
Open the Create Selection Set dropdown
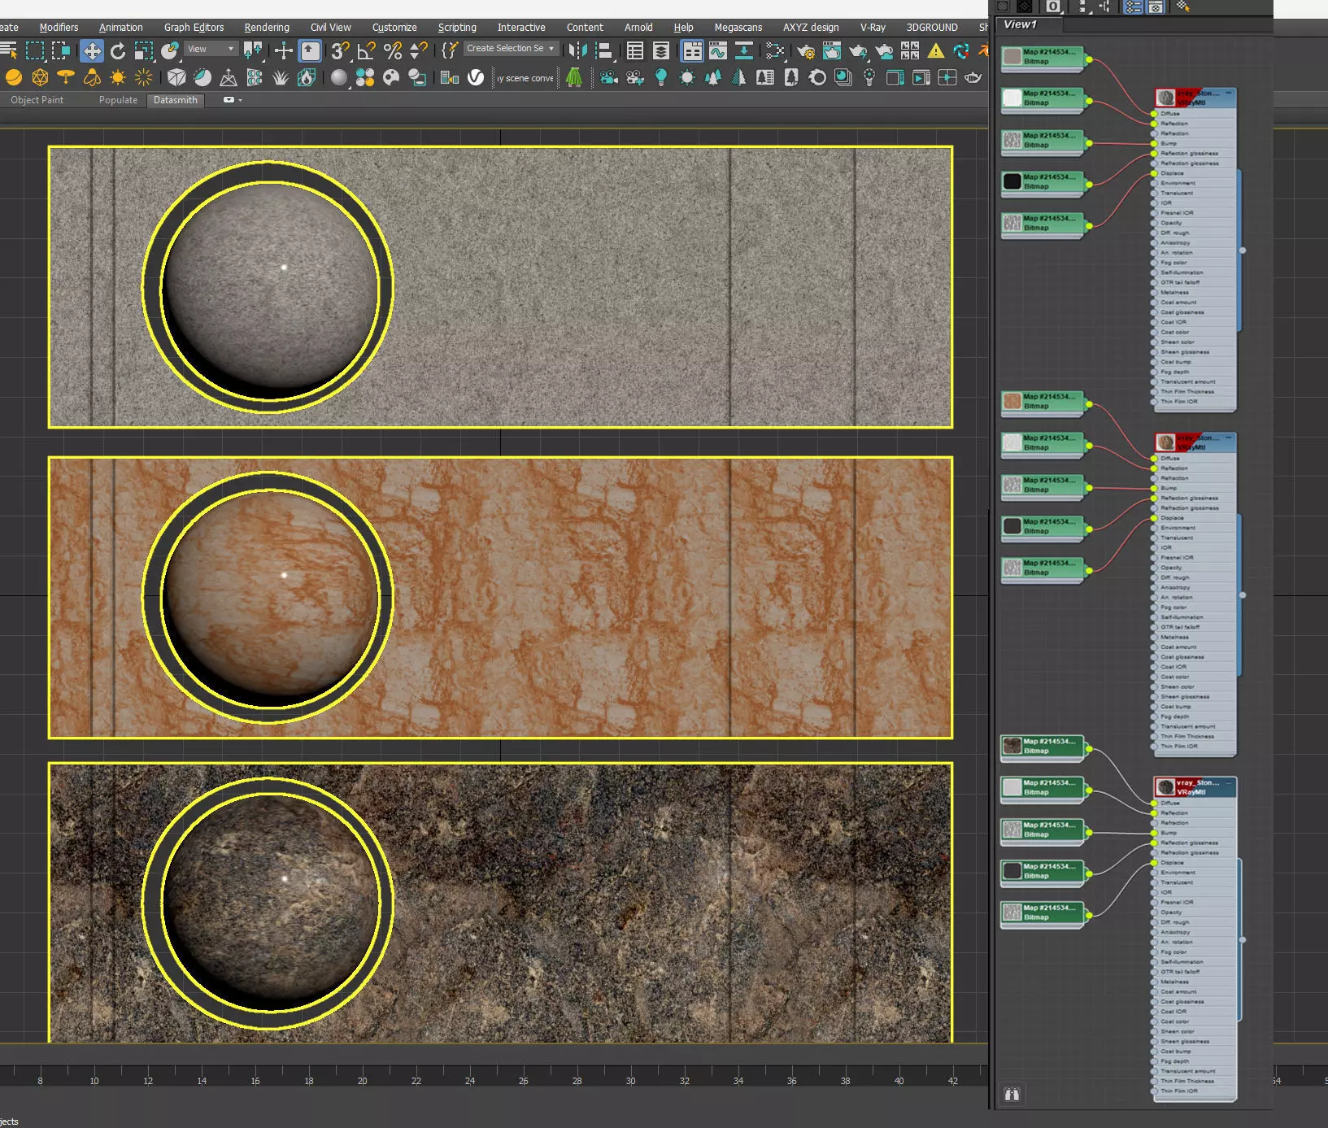[x=511, y=49]
